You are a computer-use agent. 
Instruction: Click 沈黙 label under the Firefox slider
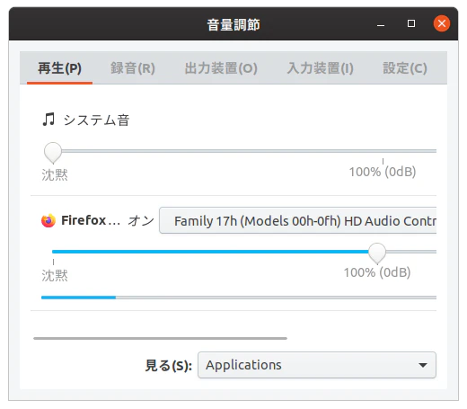(55, 275)
